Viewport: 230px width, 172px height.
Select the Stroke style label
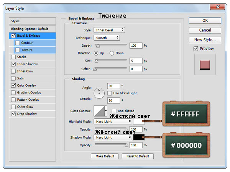coord(22,57)
